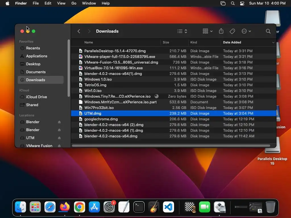Open the Go menu

tap(74, 3)
